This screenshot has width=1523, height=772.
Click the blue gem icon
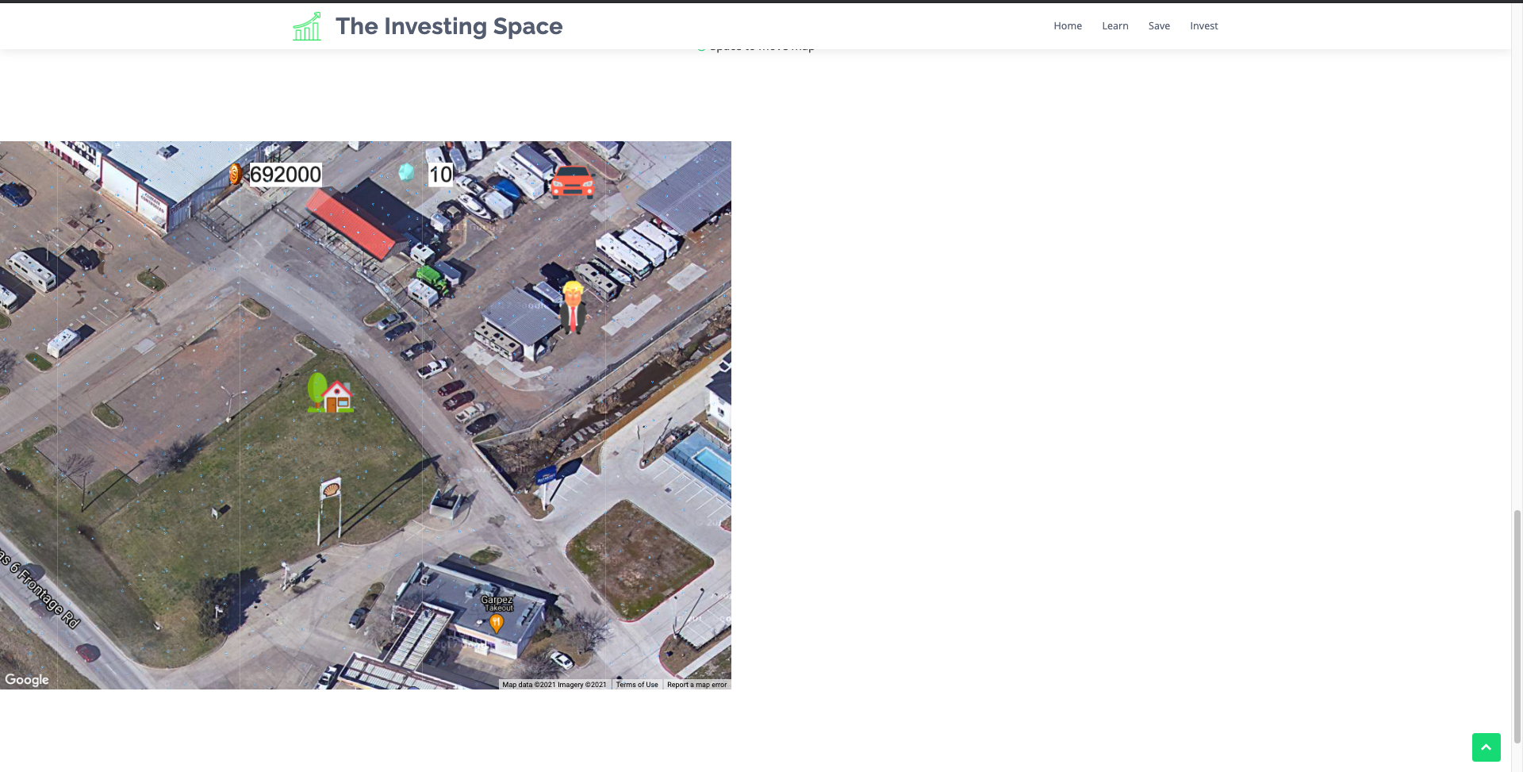(x=406, y=172)
